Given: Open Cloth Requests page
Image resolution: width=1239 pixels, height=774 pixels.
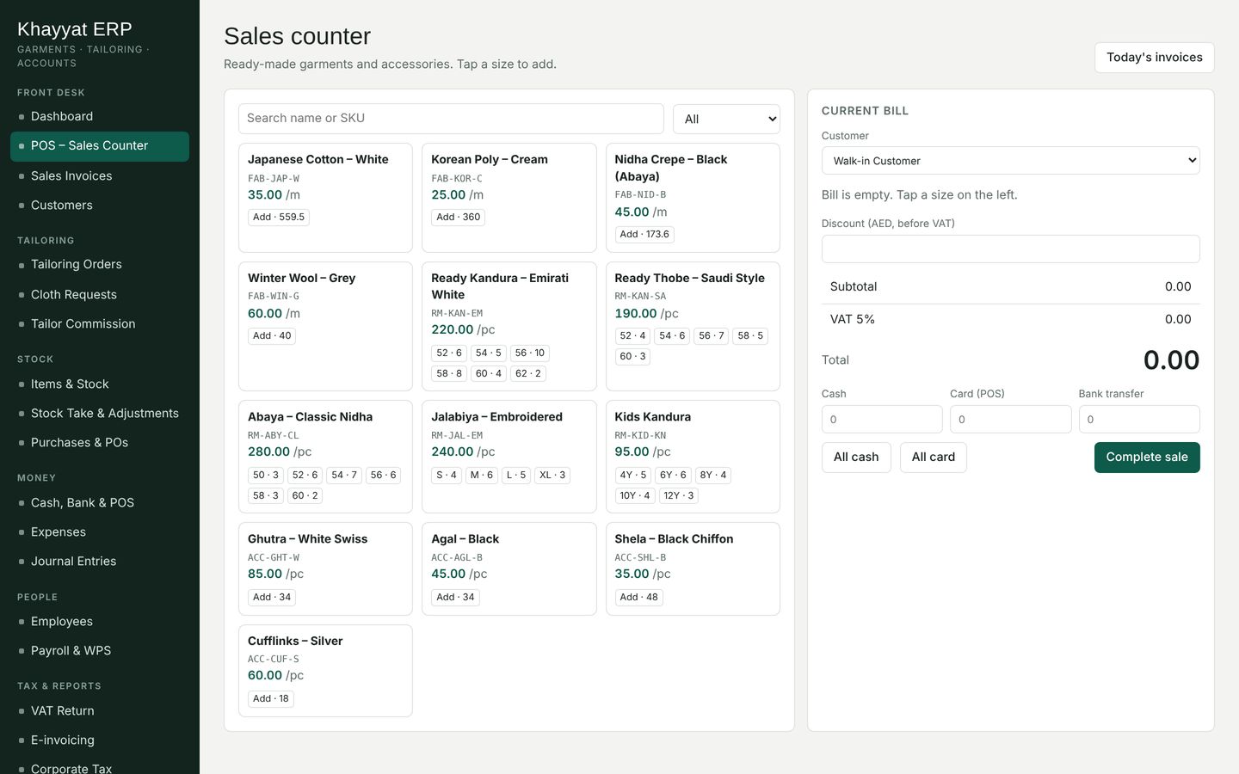Looking at the screenshot, I should pos(100,294).
